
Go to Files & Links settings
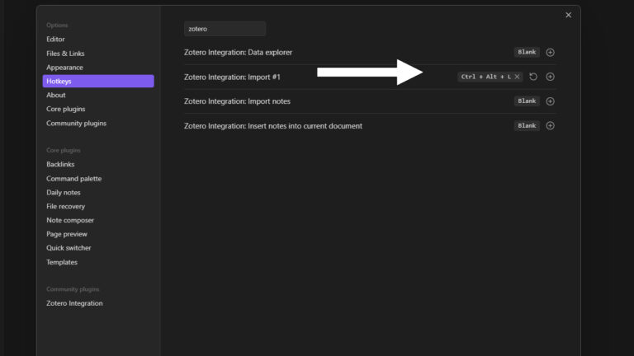(65, 54)
